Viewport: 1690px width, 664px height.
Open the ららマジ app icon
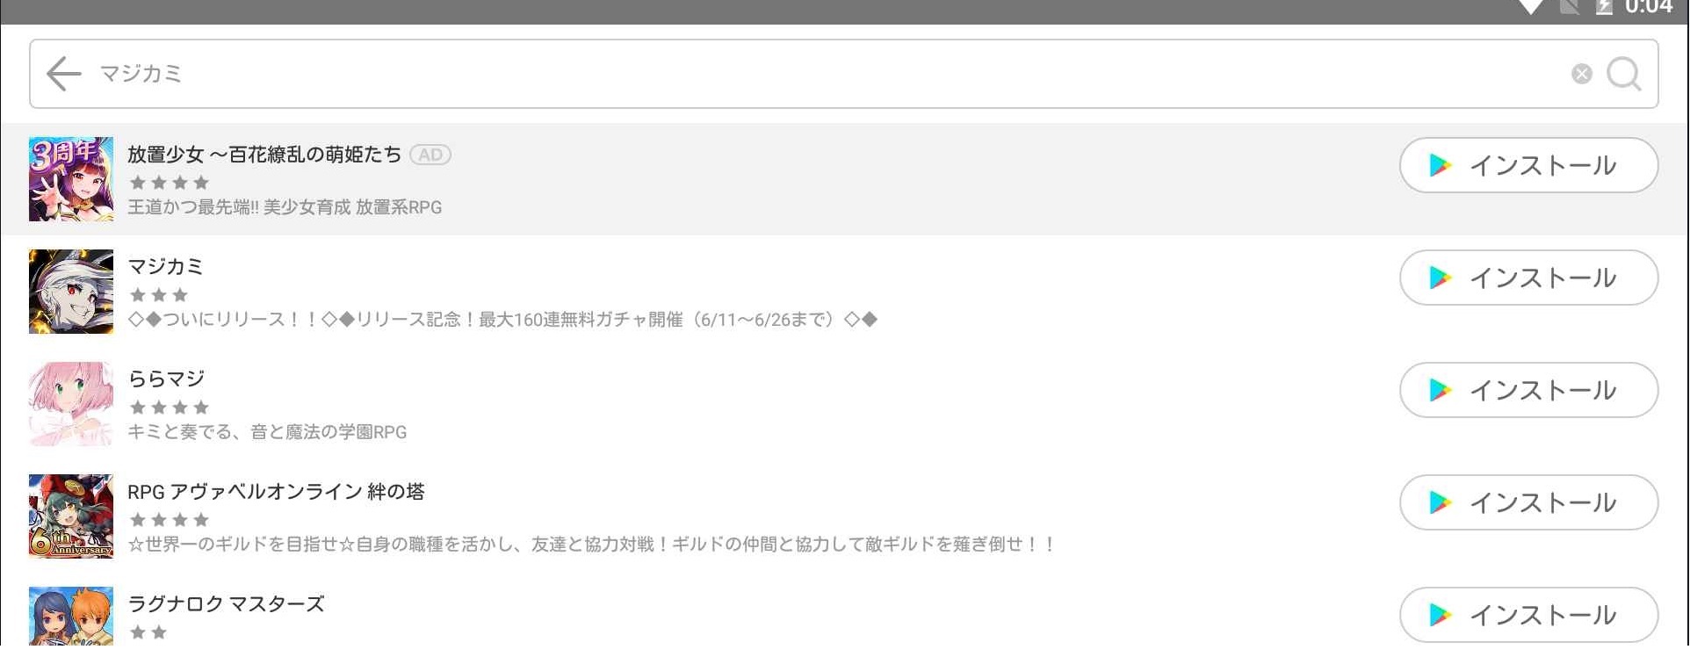pyautogui.click(x=71, y=404)
